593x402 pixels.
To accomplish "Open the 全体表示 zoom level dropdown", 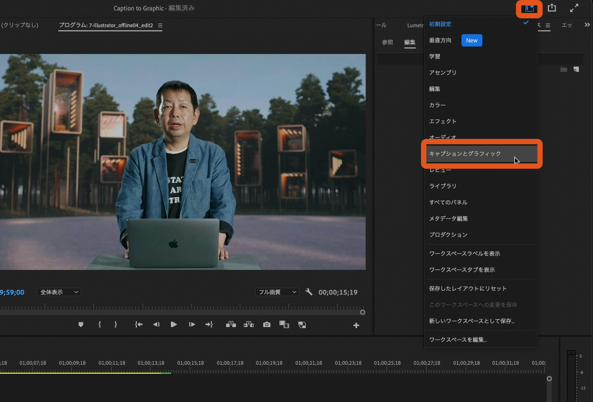I will (59, 292).
